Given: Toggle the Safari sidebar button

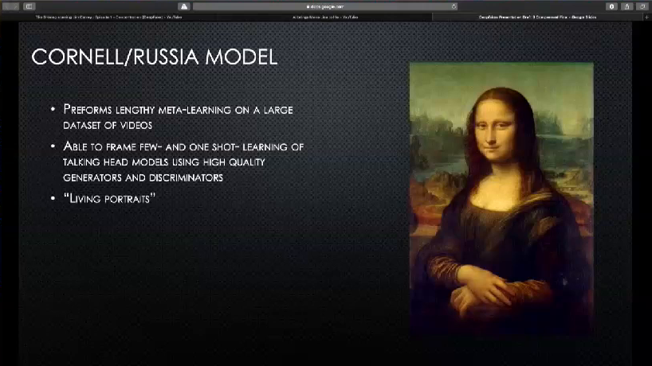Looking at the screenshot, I should (29, 6).
